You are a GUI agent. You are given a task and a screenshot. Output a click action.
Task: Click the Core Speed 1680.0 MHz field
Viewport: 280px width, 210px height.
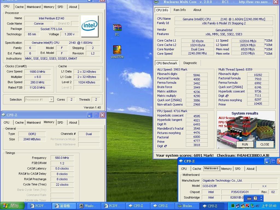tap(37, 72)
